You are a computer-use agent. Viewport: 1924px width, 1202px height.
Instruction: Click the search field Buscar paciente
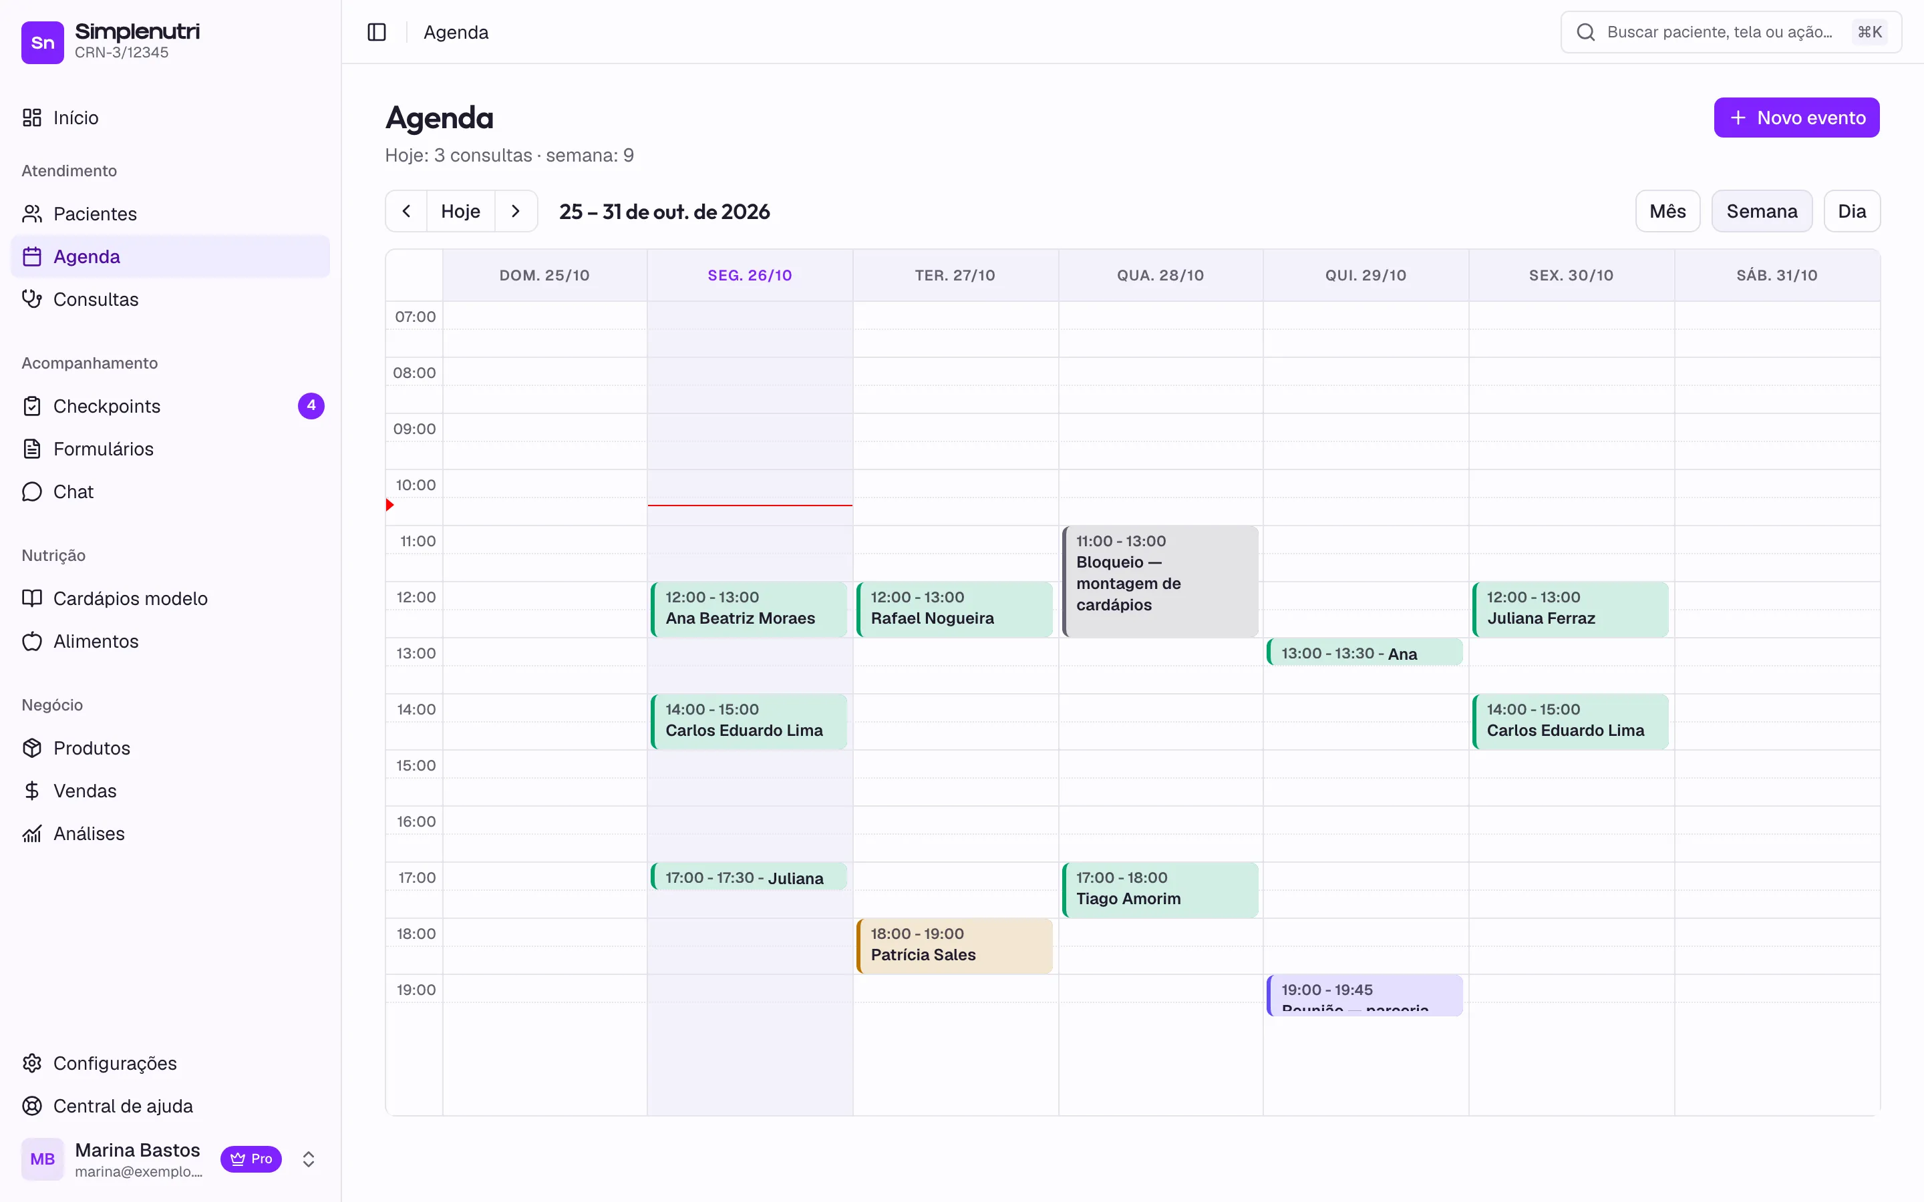1731,32
